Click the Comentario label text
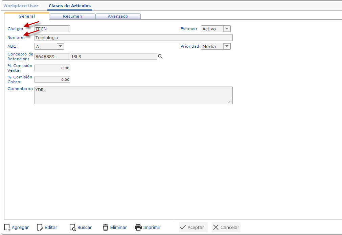This screenshot has width=342, height=235. tap(20, 89)
